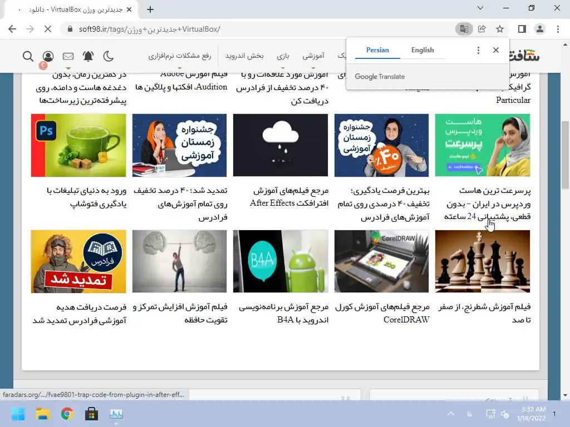The width and height of the screenshot is (570, 427).
Task: Open link تمدید شد ۴۰ درصد تخفیف
Action: 180,203
